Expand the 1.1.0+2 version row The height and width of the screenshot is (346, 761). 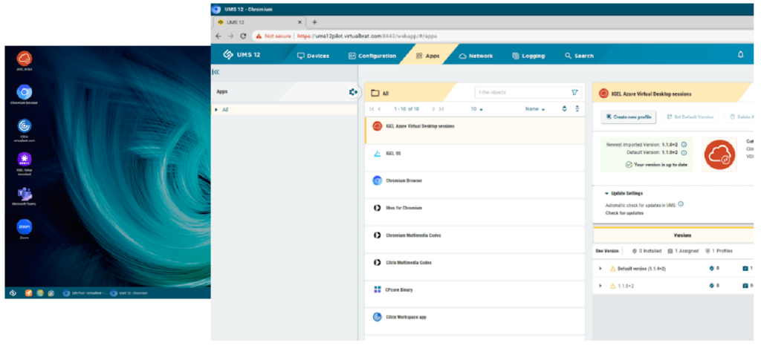click(600, 286)
